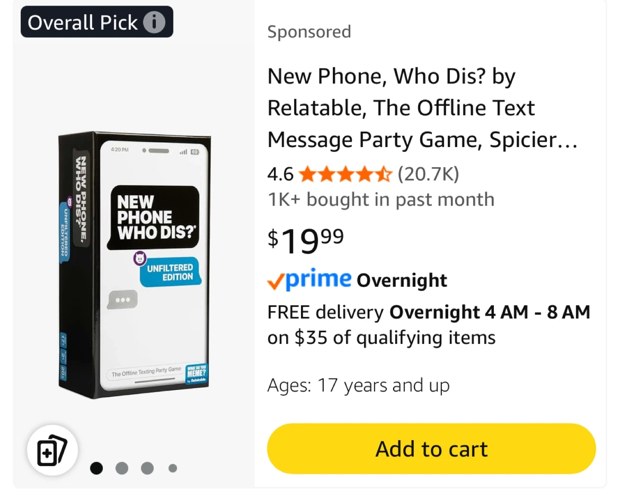Viewport: 620px width, 491px height.
Task: Open the product box thumbnail image
Action: pos(134,264)
